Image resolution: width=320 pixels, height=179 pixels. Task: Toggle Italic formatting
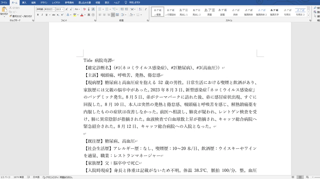pos(42,15)
